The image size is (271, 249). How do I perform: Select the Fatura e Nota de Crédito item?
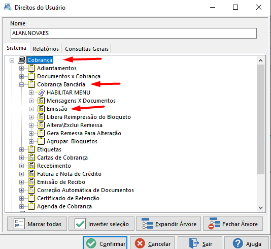69,174
